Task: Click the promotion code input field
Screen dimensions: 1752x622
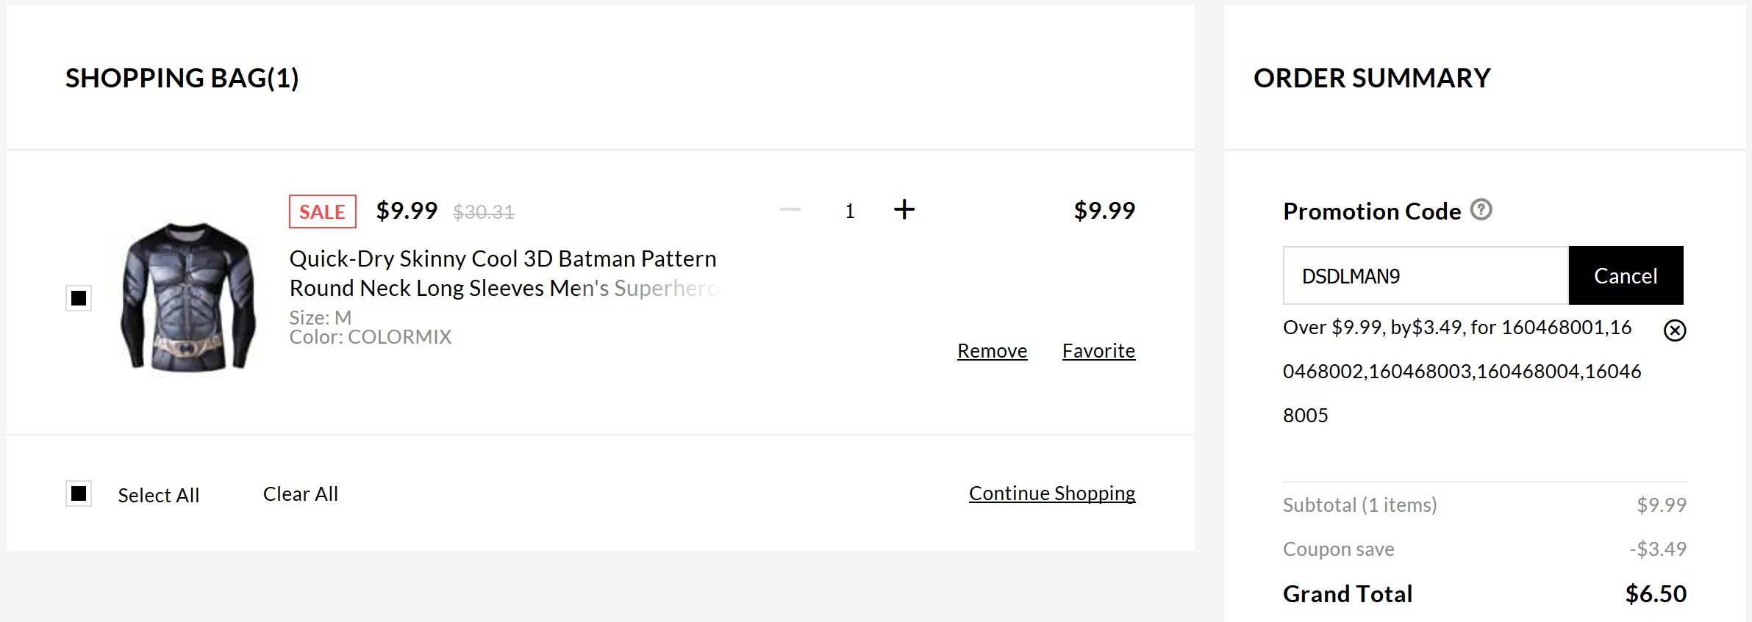Action: tap(1425, 275)
